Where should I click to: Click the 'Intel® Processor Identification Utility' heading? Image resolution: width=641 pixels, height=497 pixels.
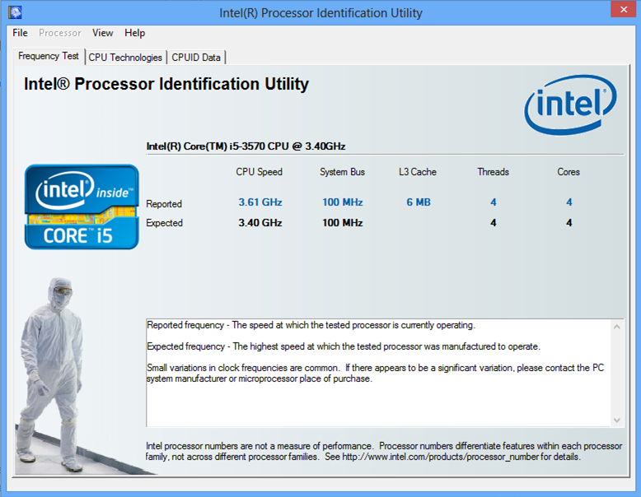tap(166, 84)
